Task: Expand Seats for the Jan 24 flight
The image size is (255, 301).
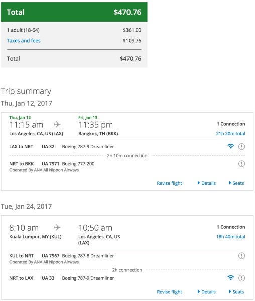Action: click(x=236, y=292)
